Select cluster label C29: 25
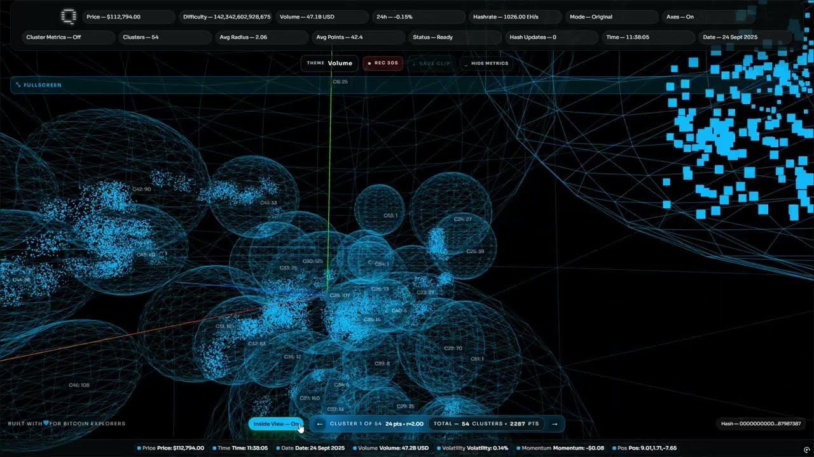The image size is (814, 457). pyautogui.click(x=405, y=406)
